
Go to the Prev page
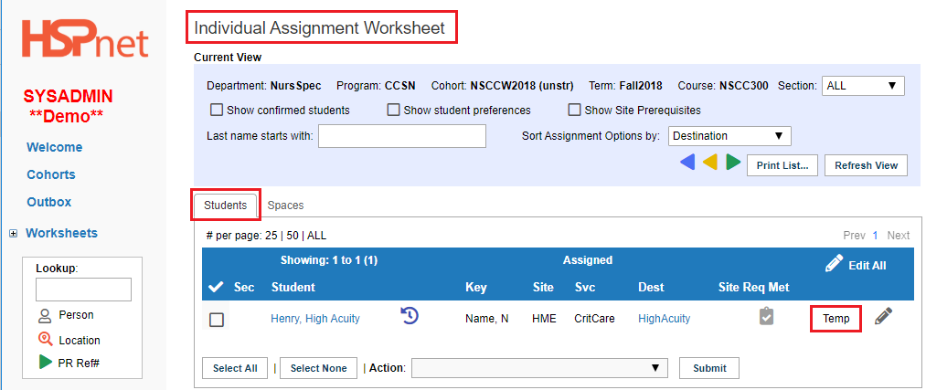click(854, 236)
